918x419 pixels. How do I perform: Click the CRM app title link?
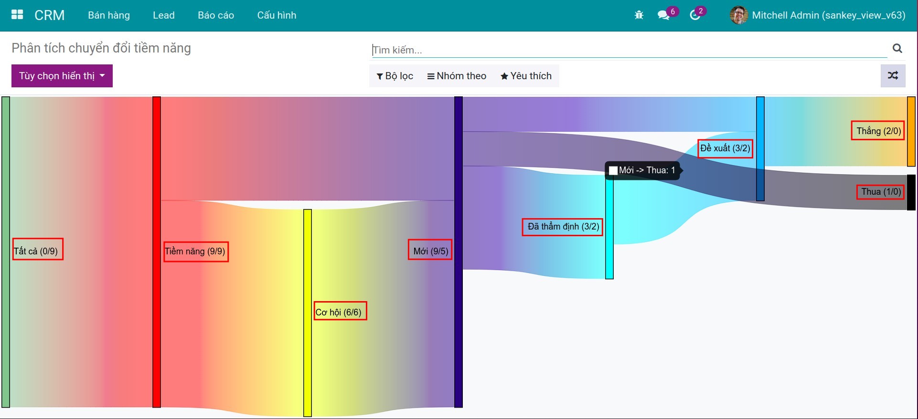pos(49,15)
